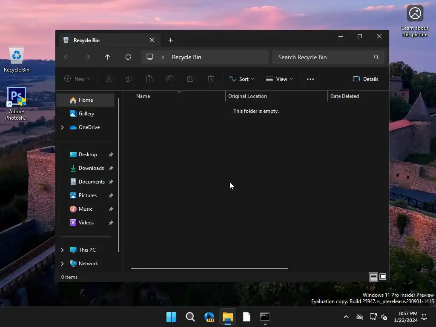Image resolution: width=436 pixels, height=327 pixels.
Task: Click the search magnifier in Explorer
Action: pos(376,57)
